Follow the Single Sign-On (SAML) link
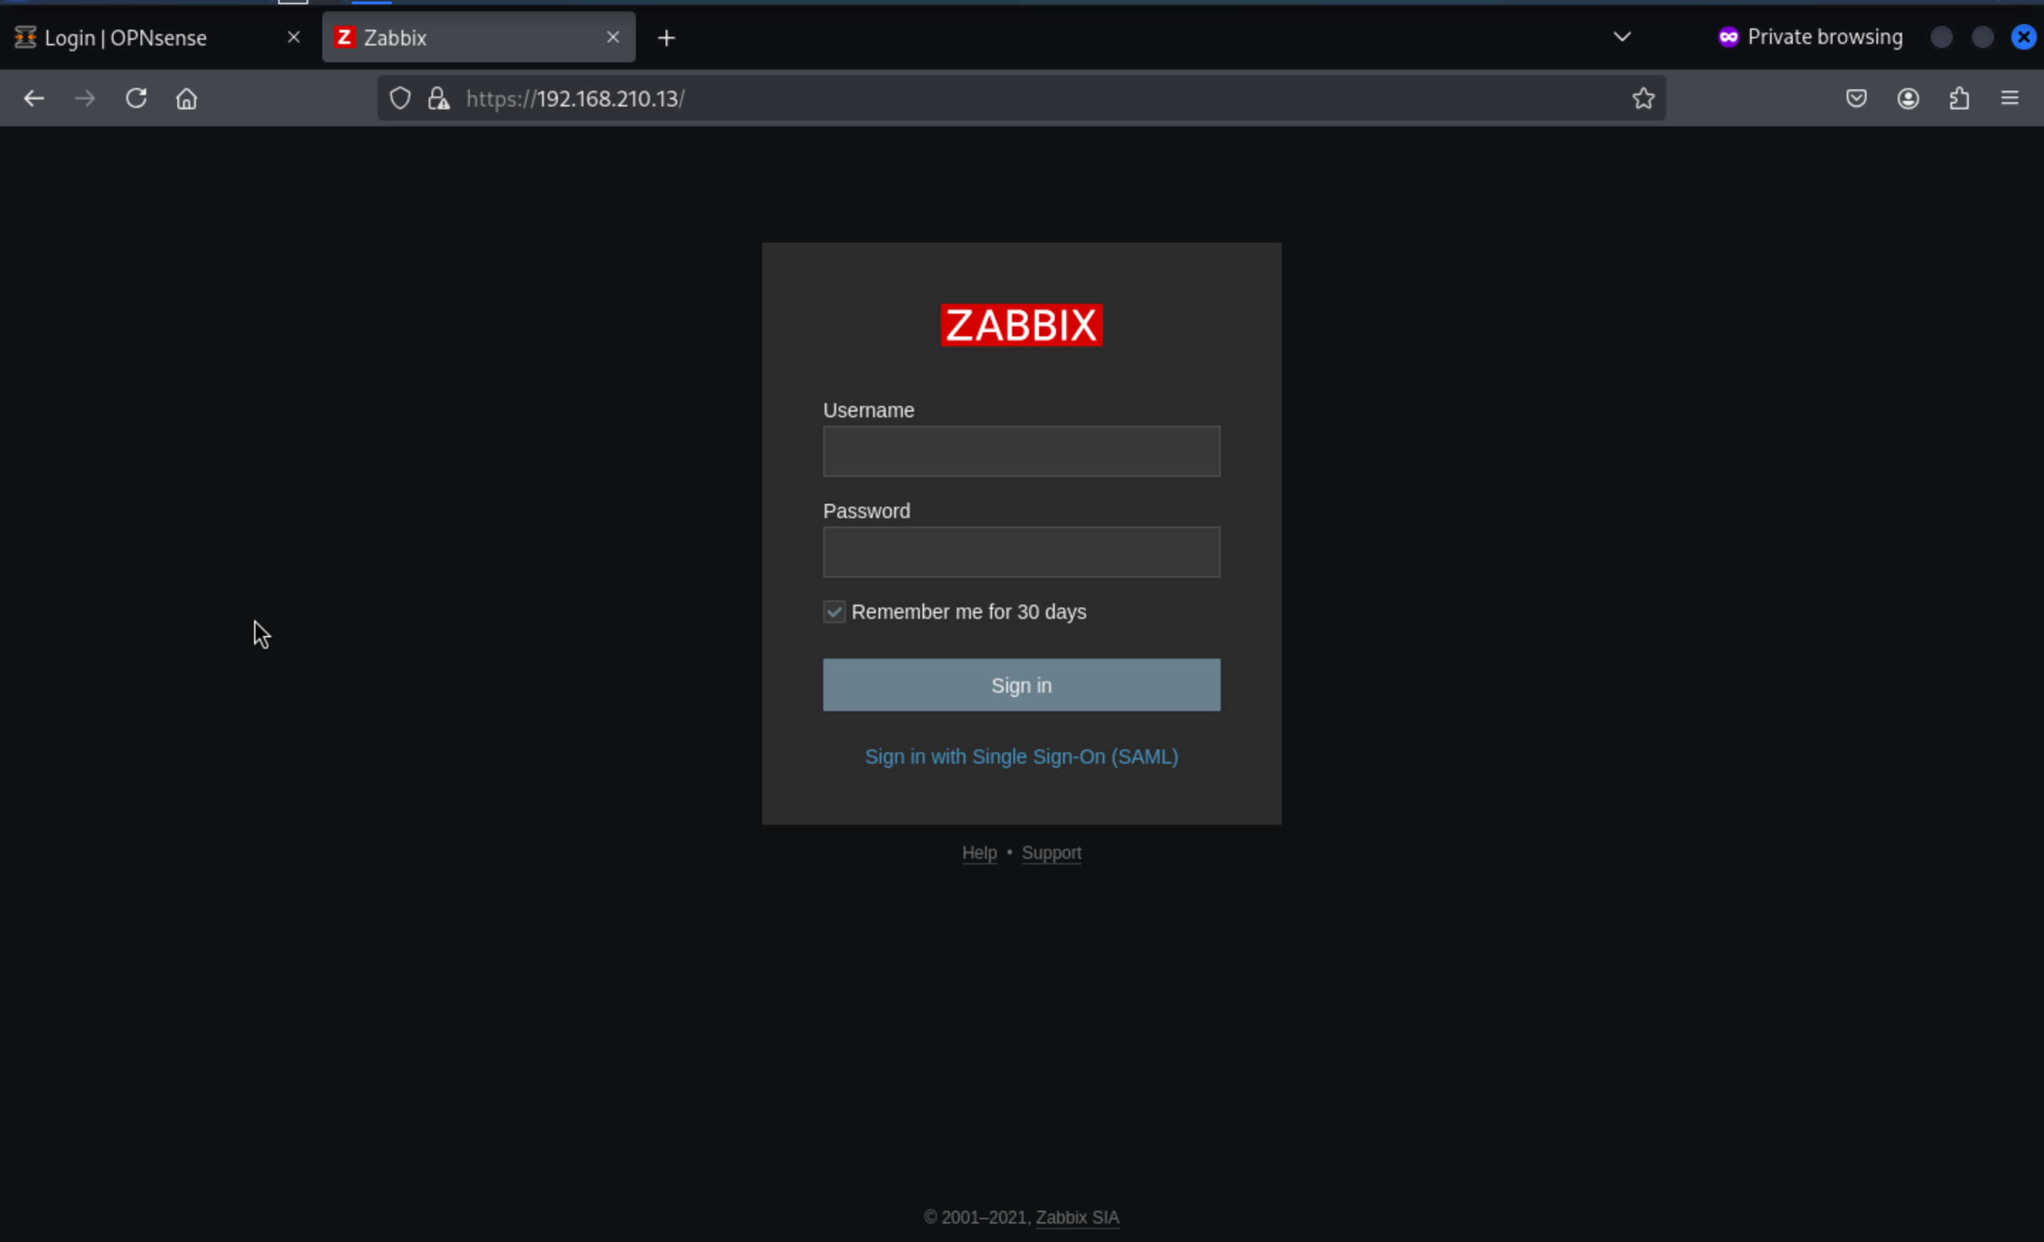2044x1242 pixels. pyautogui.click(x=1021, y=757)
